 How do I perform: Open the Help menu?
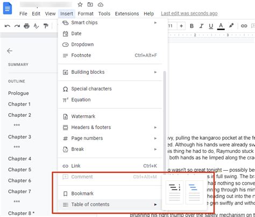149,13
